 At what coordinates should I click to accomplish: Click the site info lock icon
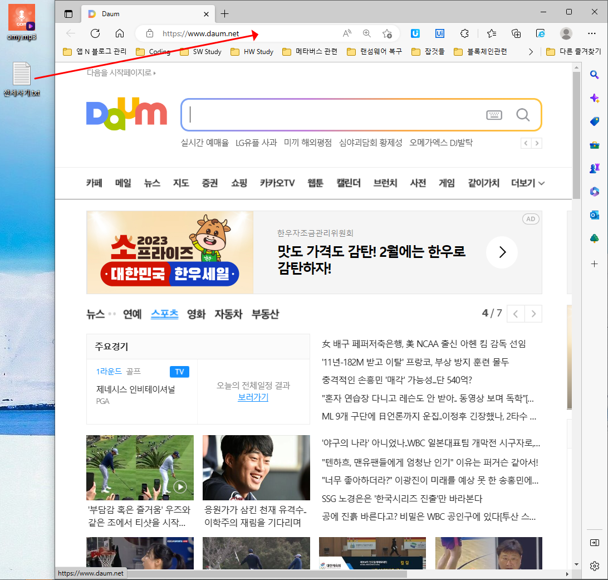[150, 33]
